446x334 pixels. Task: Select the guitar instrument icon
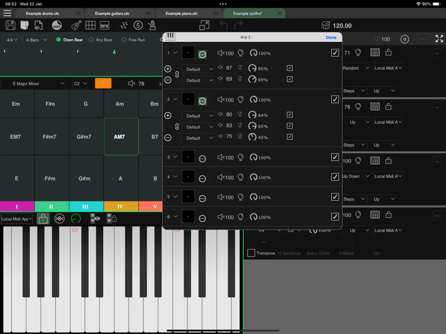76,25
